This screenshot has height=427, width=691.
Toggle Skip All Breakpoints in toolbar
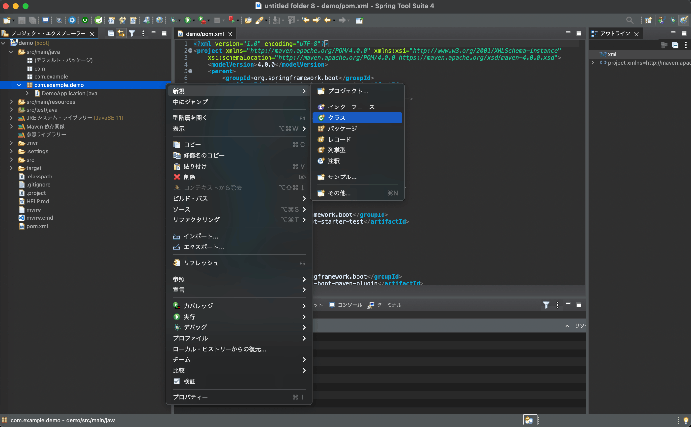(x=59, y=20)
